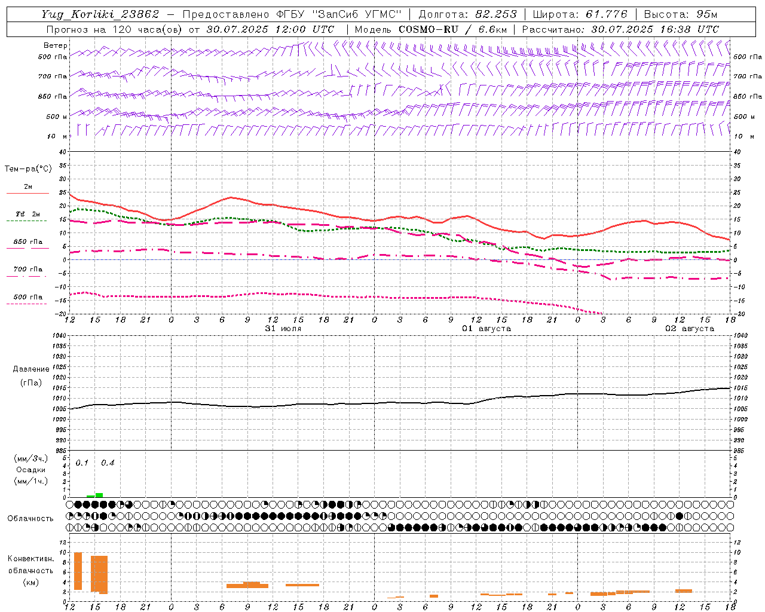Click the Прогноз на 120 часа(ов) text
This screenshot has width=765, height=612.
coord(115,29)
